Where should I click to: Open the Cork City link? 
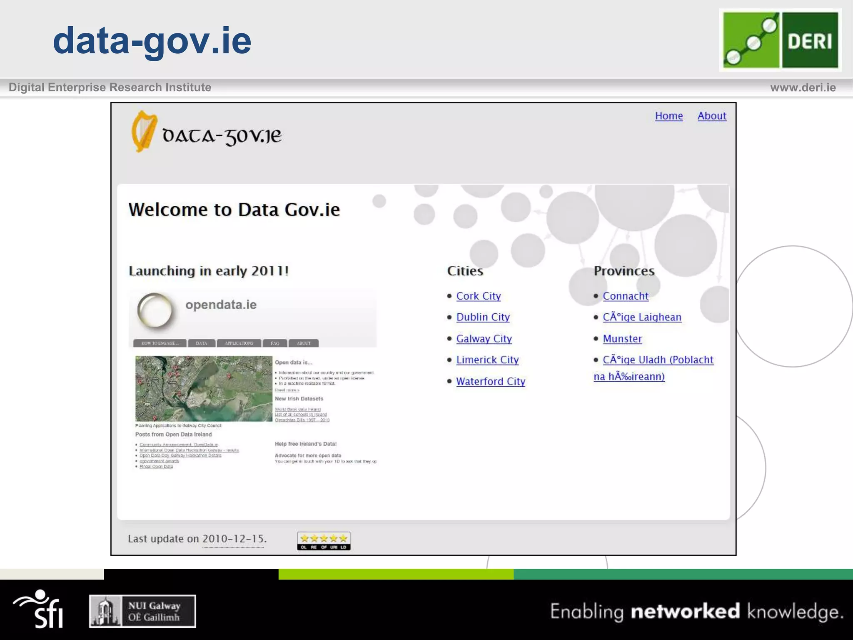[x=479, y=296]
